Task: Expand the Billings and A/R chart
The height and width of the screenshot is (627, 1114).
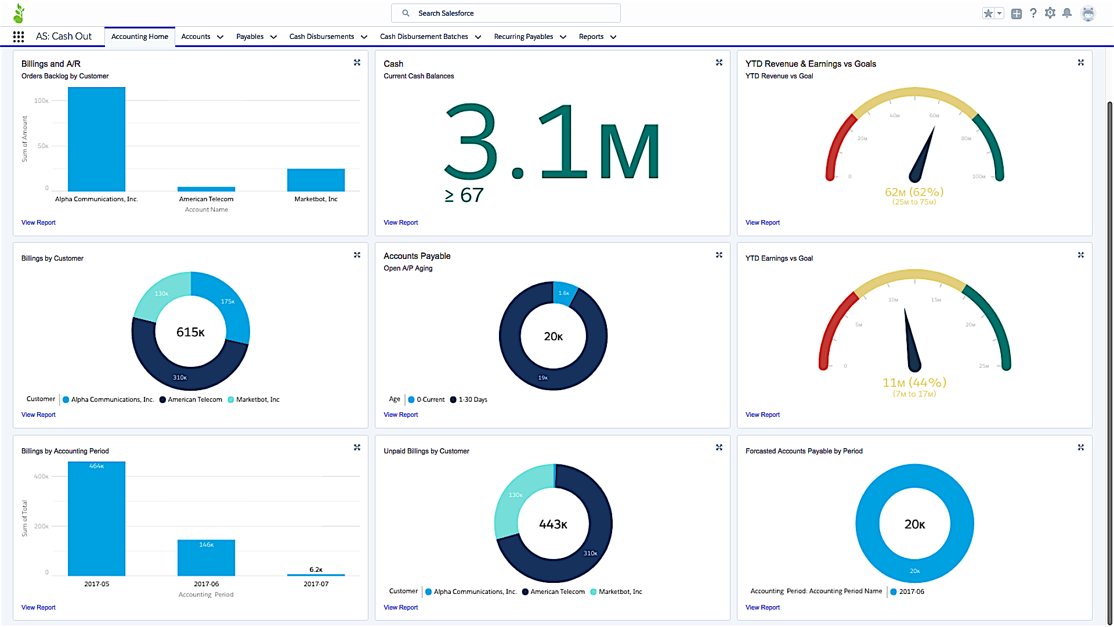Action: pos(357,63)
